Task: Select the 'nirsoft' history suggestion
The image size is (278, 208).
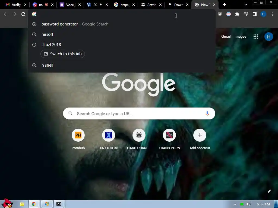Action: [122, 34]
